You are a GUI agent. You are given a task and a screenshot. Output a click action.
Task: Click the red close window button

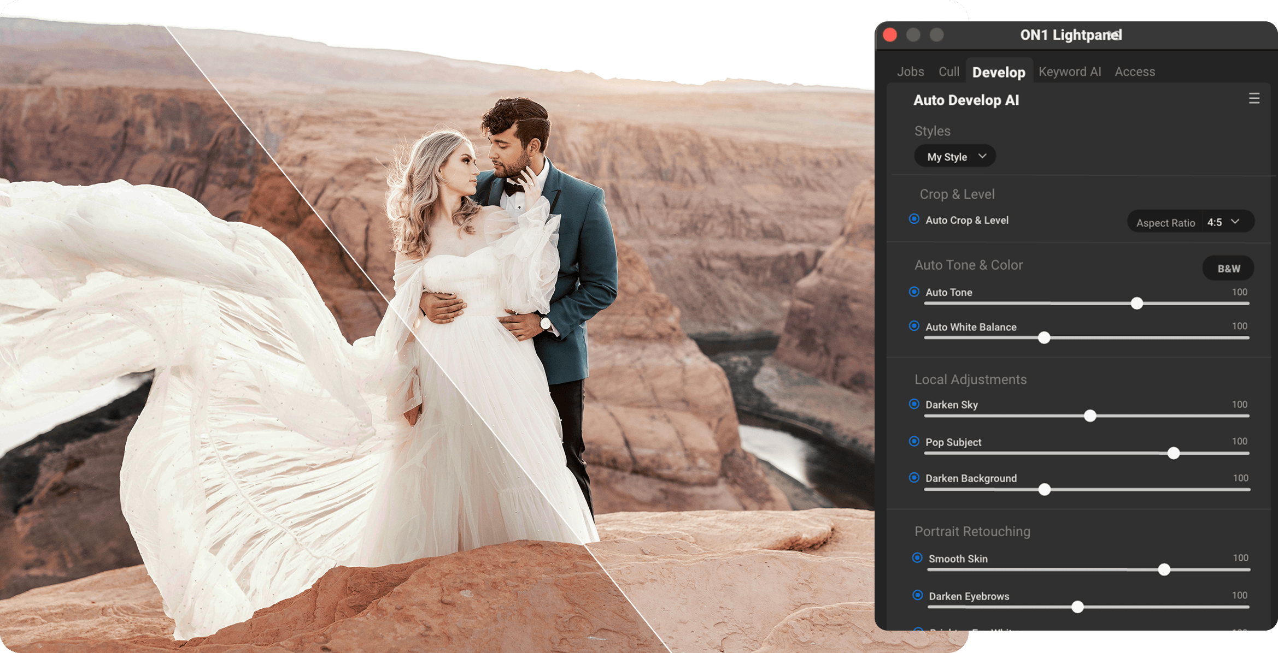tap(890, 35)
